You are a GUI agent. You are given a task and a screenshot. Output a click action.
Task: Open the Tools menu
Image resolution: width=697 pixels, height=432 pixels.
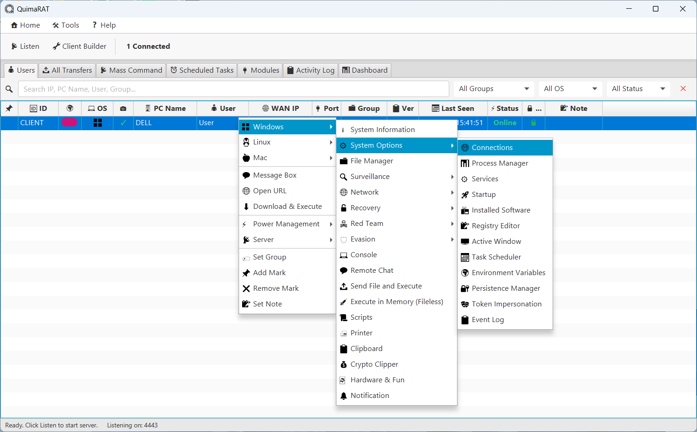point(66,25)
